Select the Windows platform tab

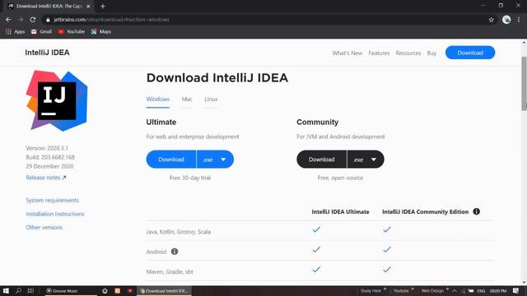click(x=157, y=99)
